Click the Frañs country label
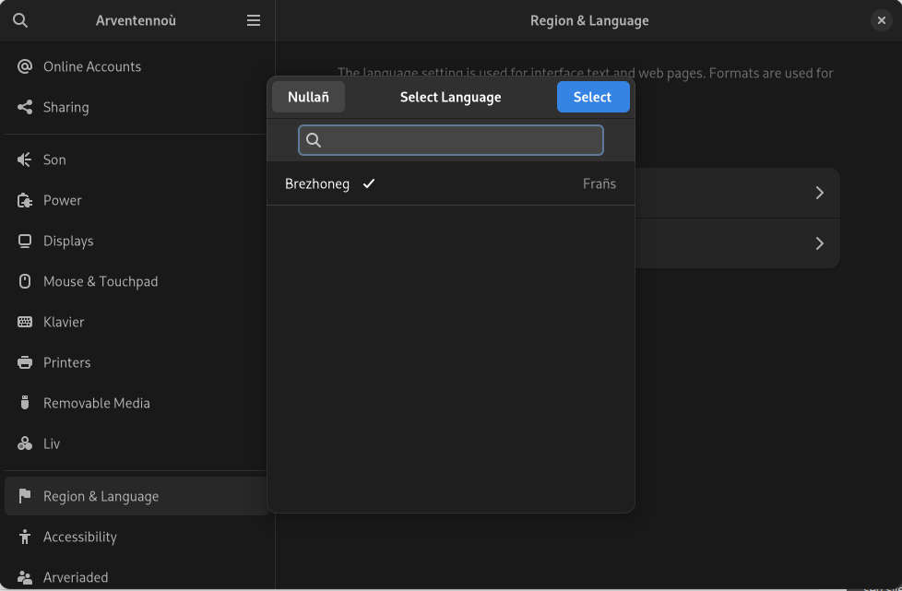 pyautogui.click(x=599, y=184)
